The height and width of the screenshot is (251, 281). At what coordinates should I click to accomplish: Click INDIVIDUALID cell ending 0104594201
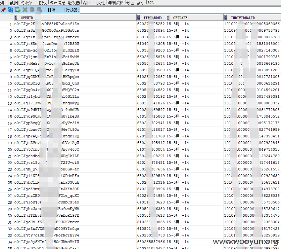click(x=252, y=90)
